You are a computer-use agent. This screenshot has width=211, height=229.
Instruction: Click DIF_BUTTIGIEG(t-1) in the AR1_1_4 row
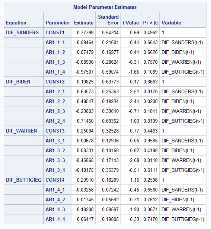pos(183,72)
